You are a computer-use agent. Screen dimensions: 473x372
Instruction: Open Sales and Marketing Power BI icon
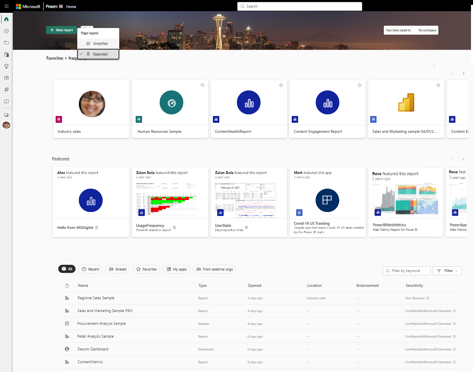[x=406, y=102]
